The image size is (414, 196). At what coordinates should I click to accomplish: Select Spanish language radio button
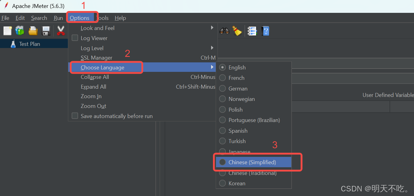(x=223, y=131)
